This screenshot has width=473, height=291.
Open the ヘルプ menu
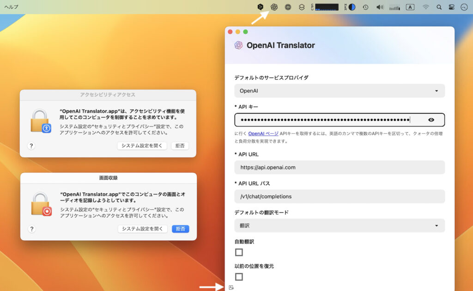pos(11,7)
